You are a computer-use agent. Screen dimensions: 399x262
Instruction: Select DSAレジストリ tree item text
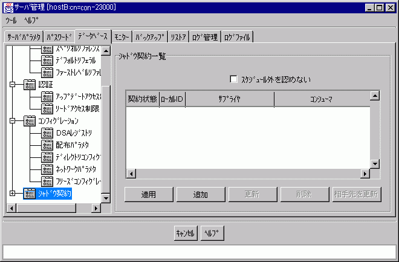tap(74, 133)
